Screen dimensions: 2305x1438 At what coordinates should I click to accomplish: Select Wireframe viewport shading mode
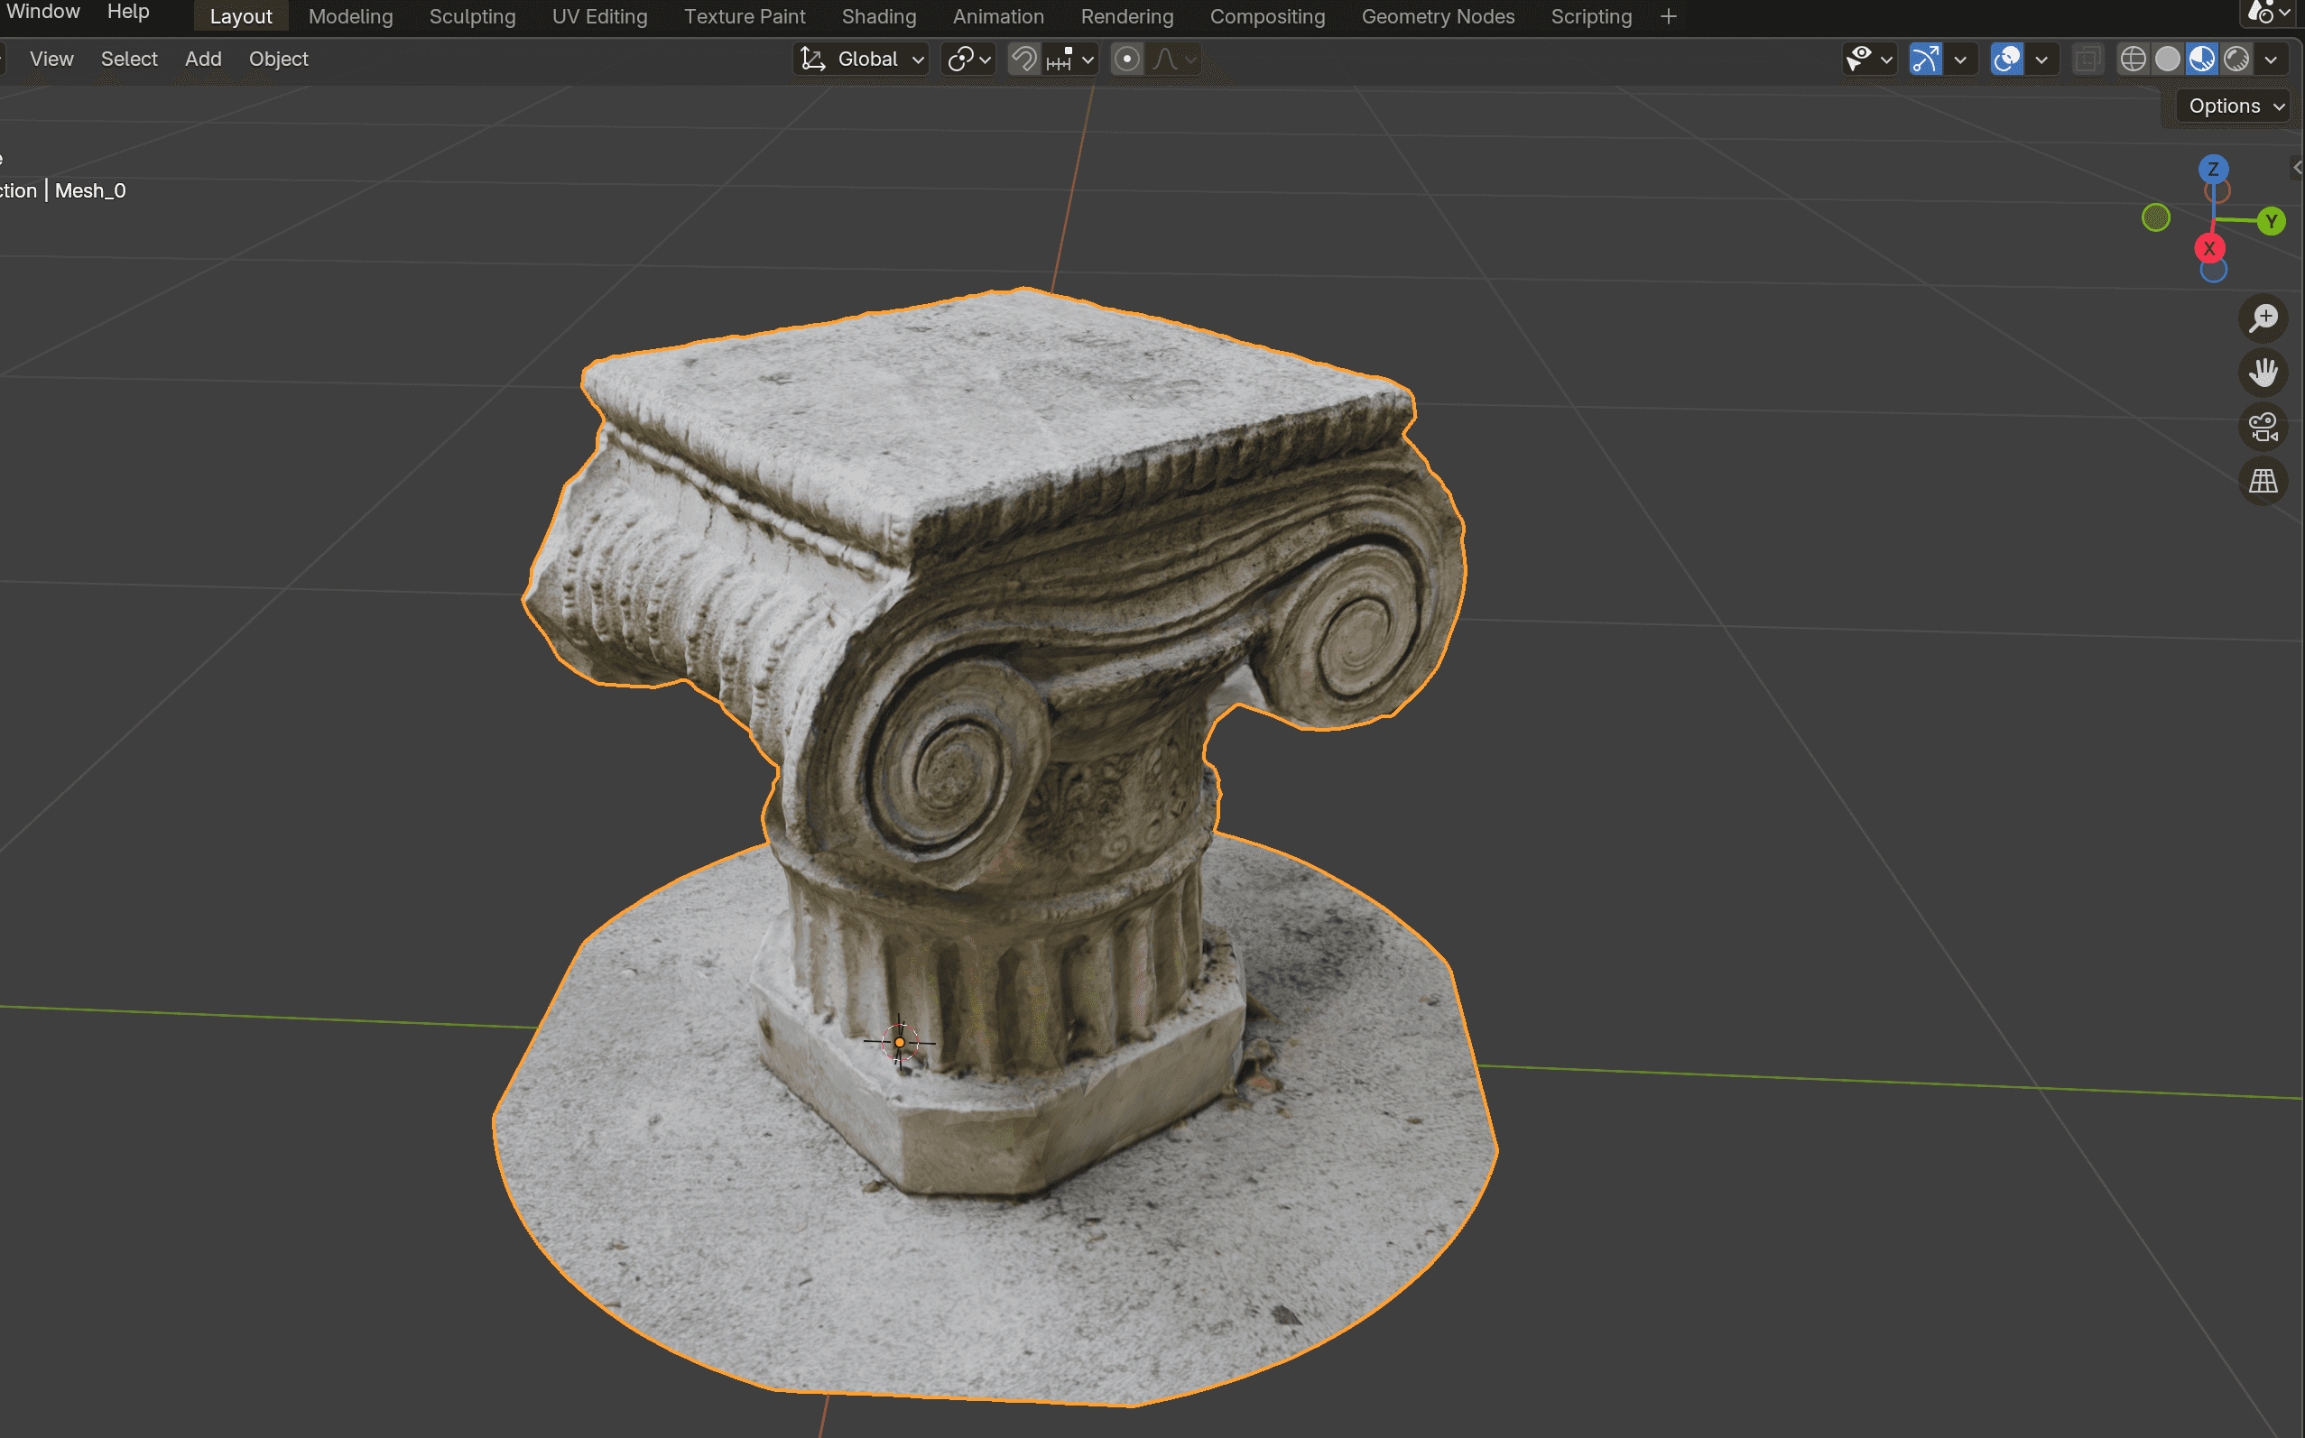pos(2134,58)
